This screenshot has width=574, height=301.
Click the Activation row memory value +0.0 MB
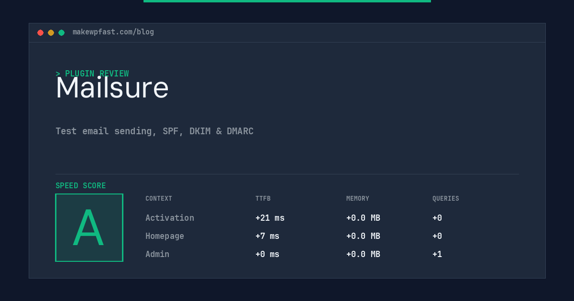click(x=363, y=218)
